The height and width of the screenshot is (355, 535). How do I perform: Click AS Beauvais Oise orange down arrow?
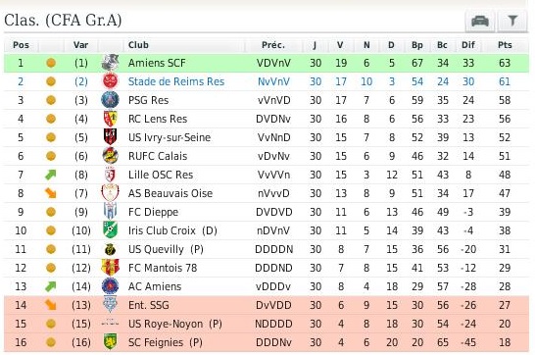(x=51, y=193)
